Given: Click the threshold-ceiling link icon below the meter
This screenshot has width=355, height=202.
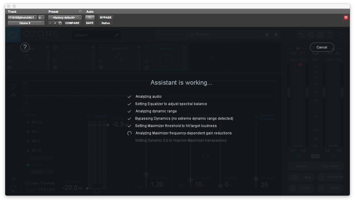Looking at the screenshot, I should pos(97,191).
